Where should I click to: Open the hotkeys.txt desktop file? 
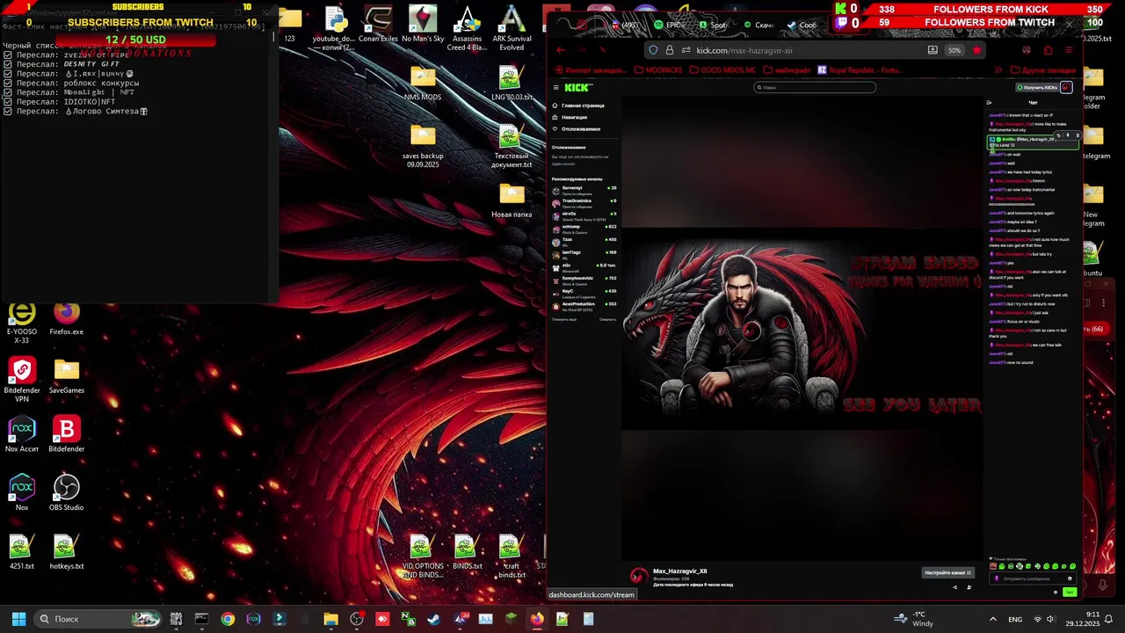[66, 553]
